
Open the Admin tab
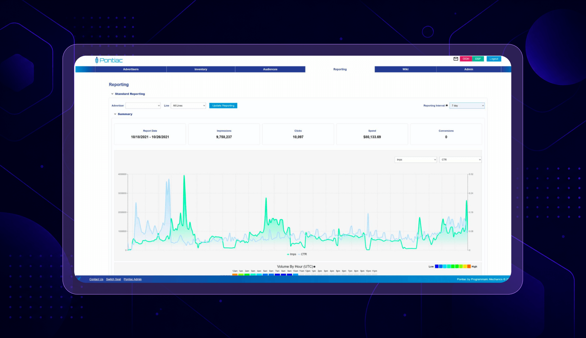[469, 69]
